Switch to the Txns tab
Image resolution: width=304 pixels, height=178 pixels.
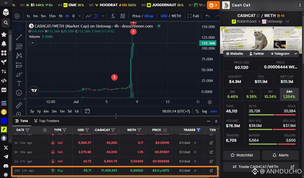tap(22, 121)
